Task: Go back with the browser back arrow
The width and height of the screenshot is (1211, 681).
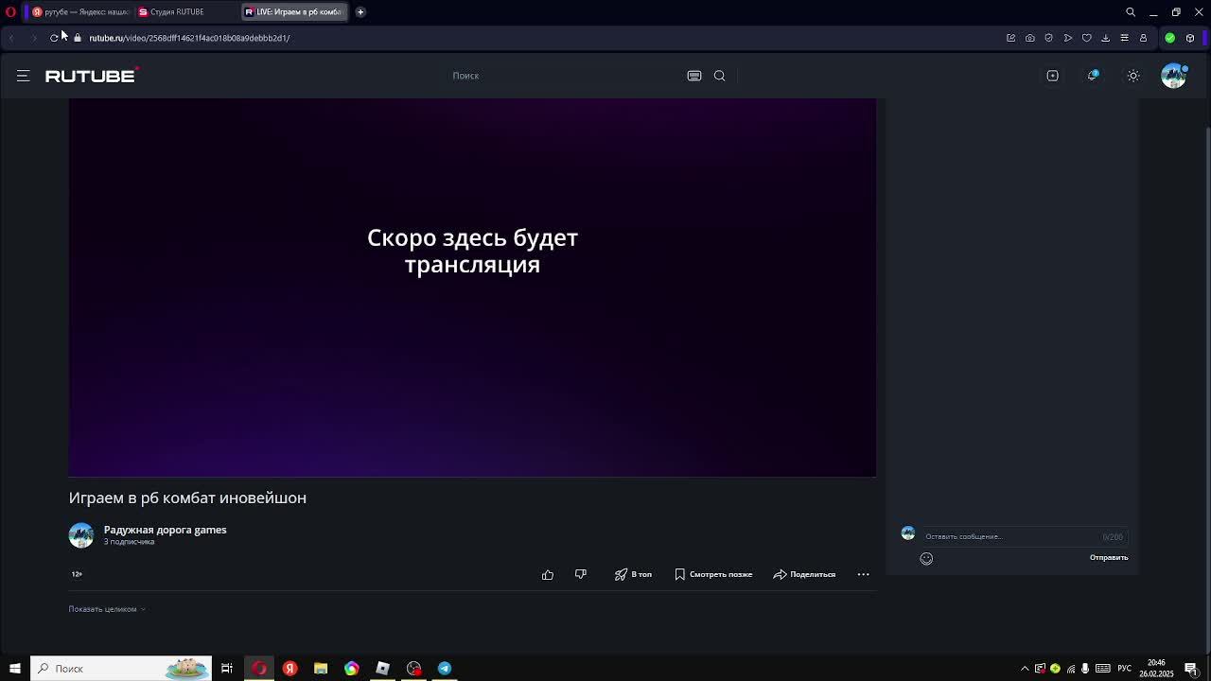Action: click(x=11, y=38)
